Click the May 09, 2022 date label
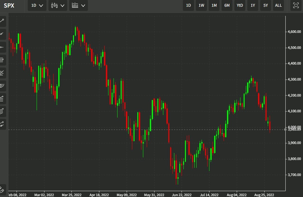This screenshot has height=197, width=303. coord(127,195)
